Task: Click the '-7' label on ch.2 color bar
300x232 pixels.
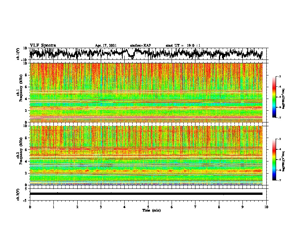Action: click(x=279, y=180)
